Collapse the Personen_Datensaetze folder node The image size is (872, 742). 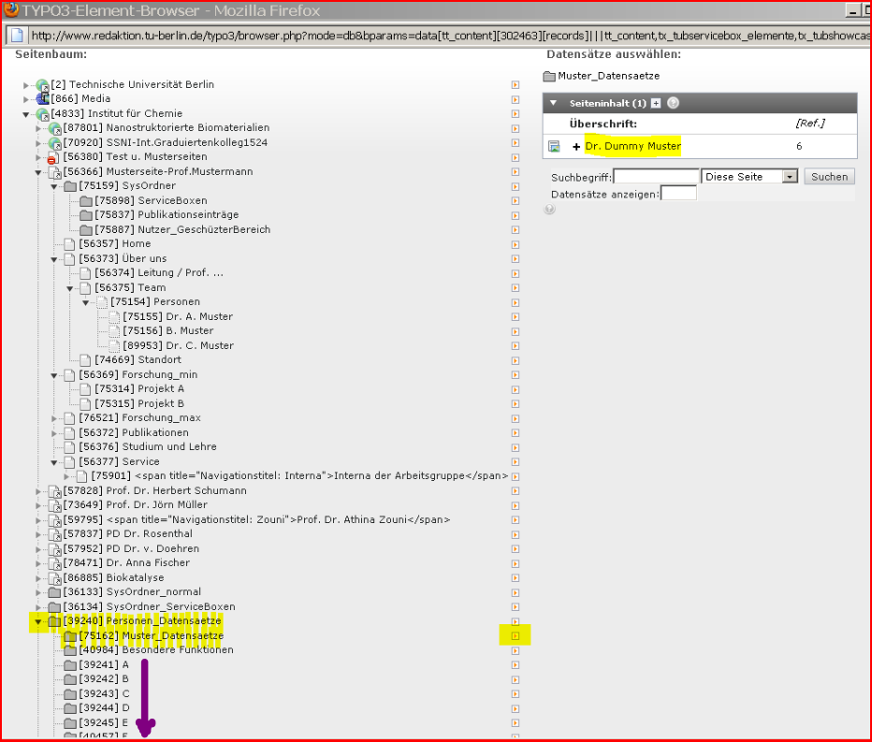pyautogui.click(x=38, y=621)
